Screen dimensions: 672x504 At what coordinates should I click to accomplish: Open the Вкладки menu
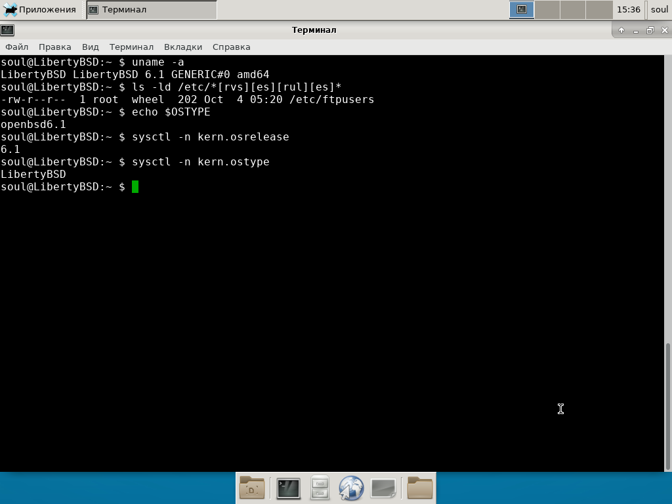point(183,47)
